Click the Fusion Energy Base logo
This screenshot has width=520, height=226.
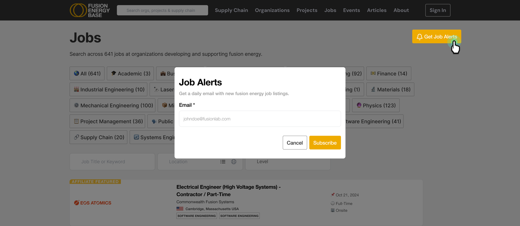tap(90, 10)
